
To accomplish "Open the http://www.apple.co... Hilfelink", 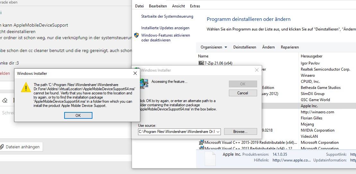I will click(291, 160).
